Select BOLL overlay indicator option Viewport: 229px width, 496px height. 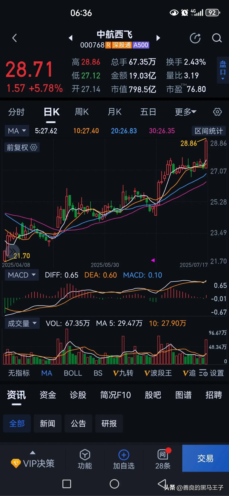click(73, 373)
